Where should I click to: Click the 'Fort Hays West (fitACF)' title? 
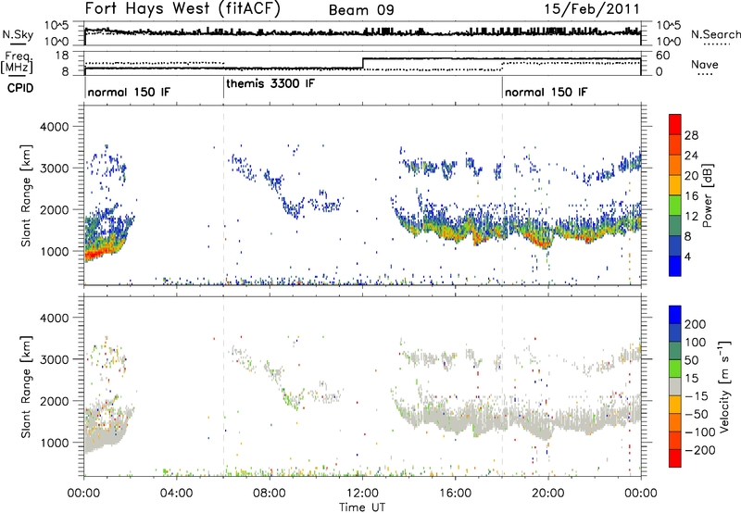coord(182,9)
